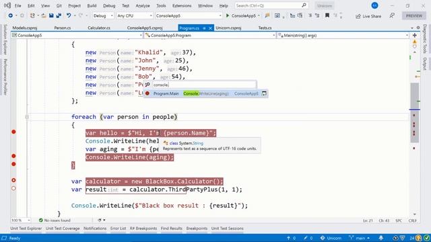
Task: Open the Diagnostic Tools side tab
Action: click(425, 39)
